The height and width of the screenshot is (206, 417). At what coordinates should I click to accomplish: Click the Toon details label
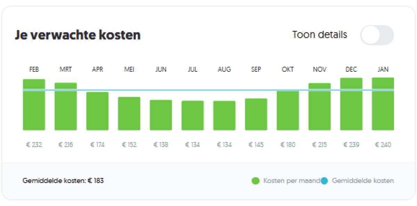pyautogui.click(x=320, y=35)
